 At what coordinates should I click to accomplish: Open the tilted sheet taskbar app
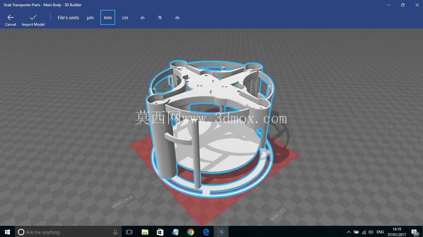coord(175,232)
